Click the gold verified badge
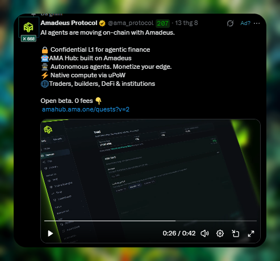Viewport: 280px width, 261px height. coord(102,23)
